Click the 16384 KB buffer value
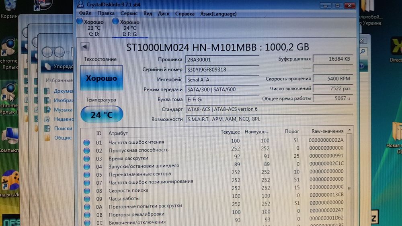This screenshot has height=226, width=402. pos(333,59)
